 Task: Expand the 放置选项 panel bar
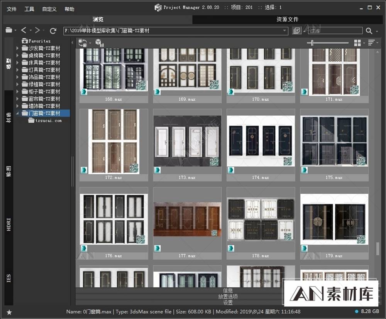pyautogui.click(x=228, y=296)
